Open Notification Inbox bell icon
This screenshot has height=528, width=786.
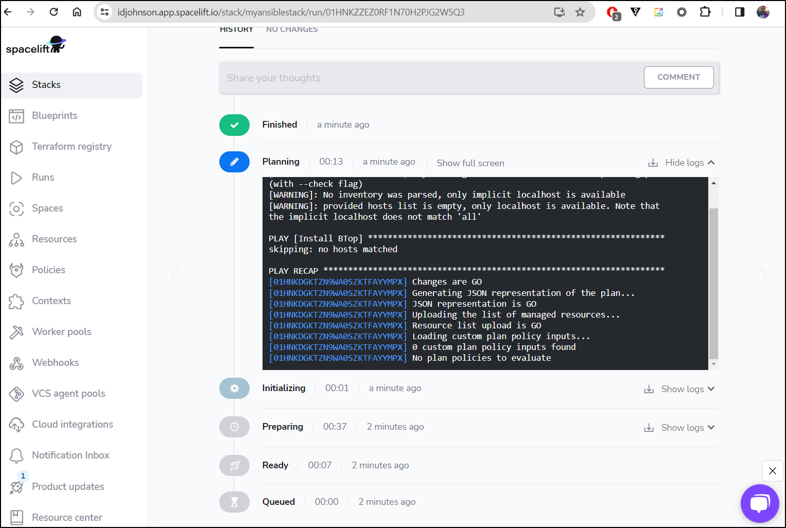click(16, 455)
